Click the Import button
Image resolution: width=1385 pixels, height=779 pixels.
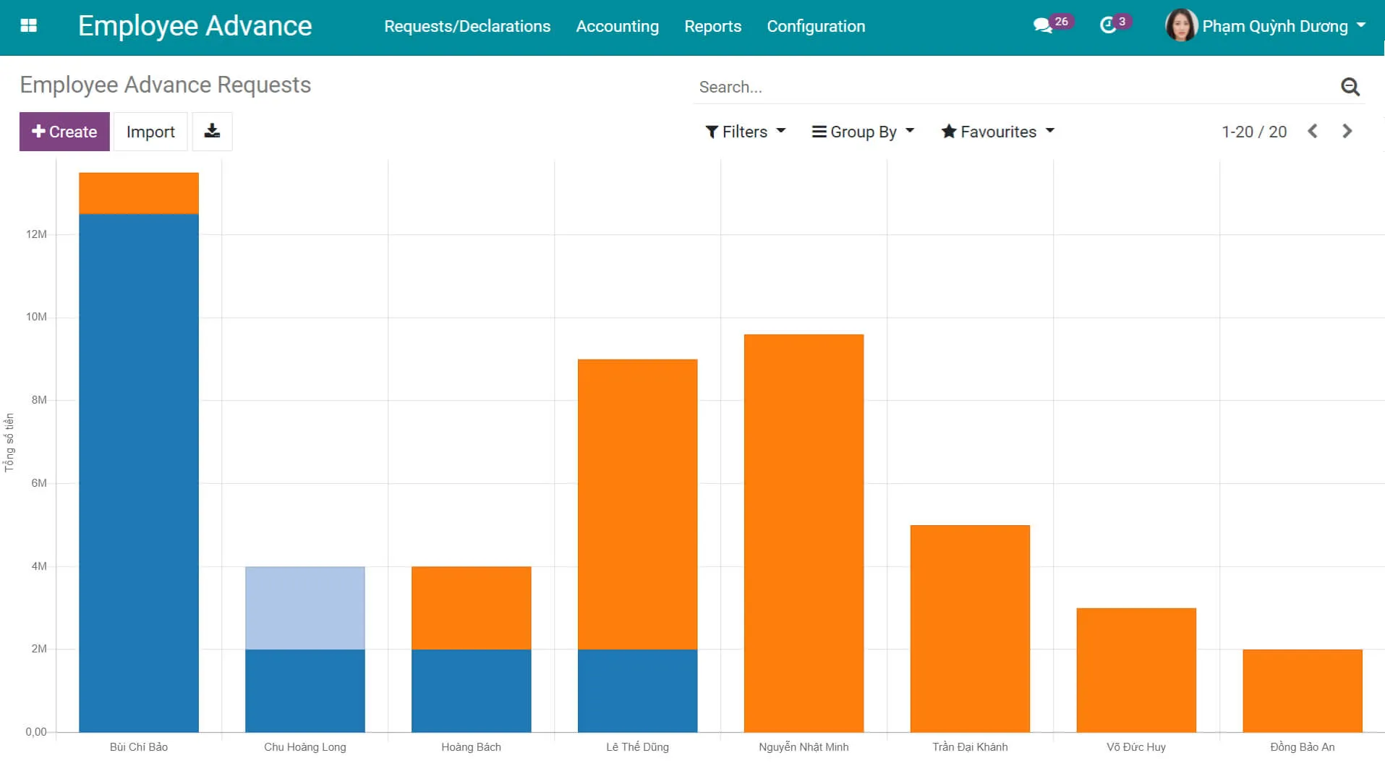(x=150, y=131)
